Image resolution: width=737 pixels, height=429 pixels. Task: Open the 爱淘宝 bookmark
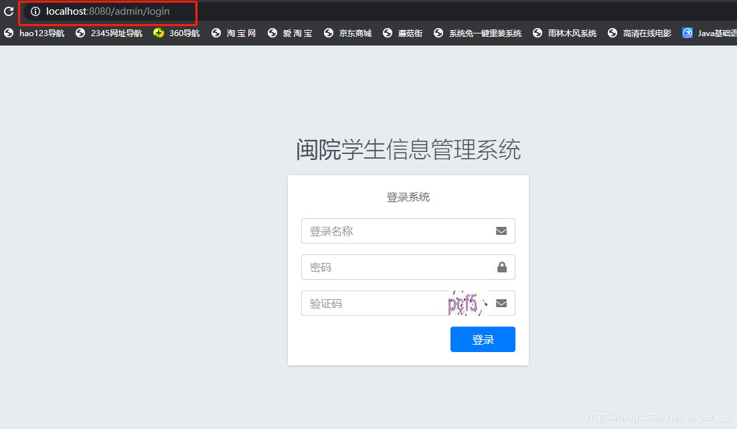click(x=272, y=33)
